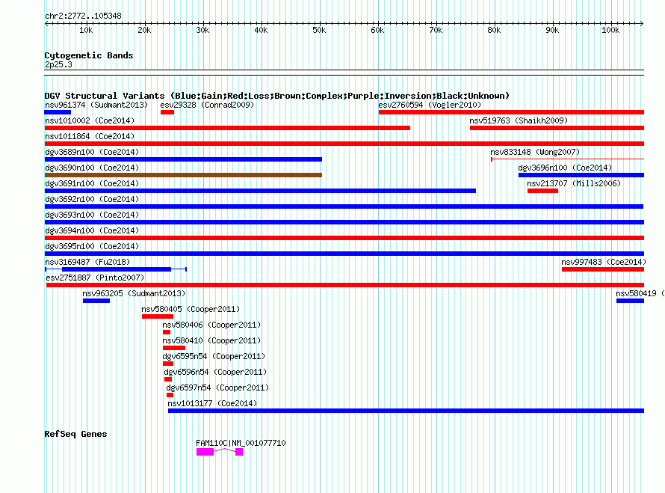Select dgv3691n100 (Coe2014) label
Viewport: 665px width, 493px height.
pos(92,183)
